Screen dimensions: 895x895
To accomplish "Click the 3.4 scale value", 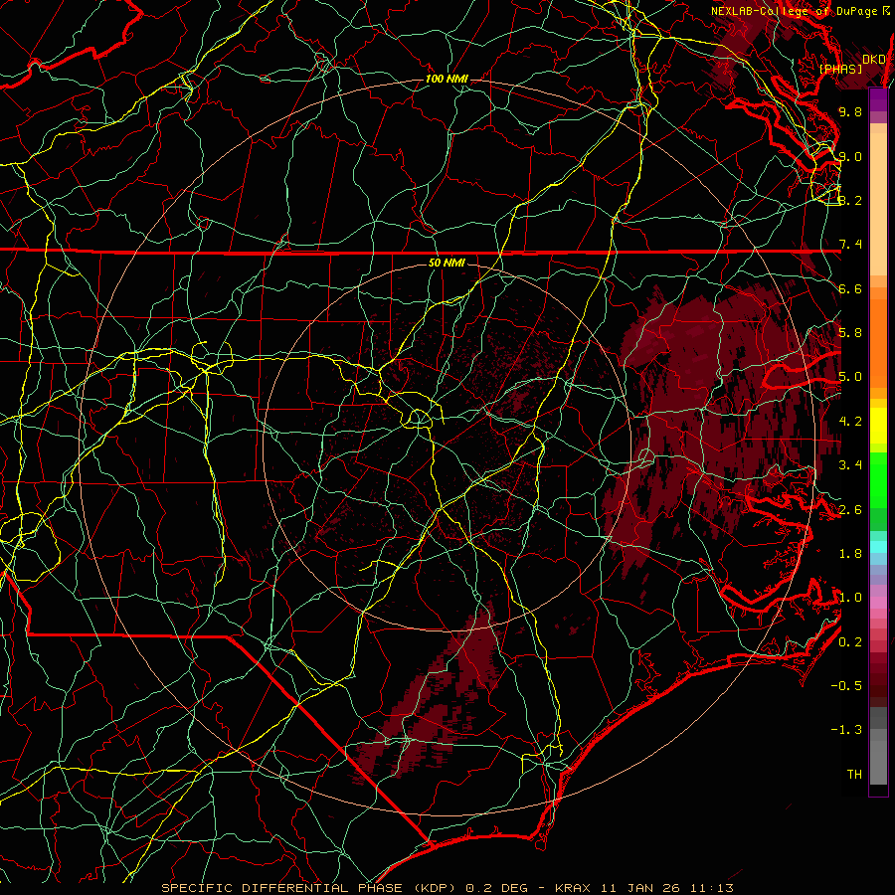I will (850, 465).
